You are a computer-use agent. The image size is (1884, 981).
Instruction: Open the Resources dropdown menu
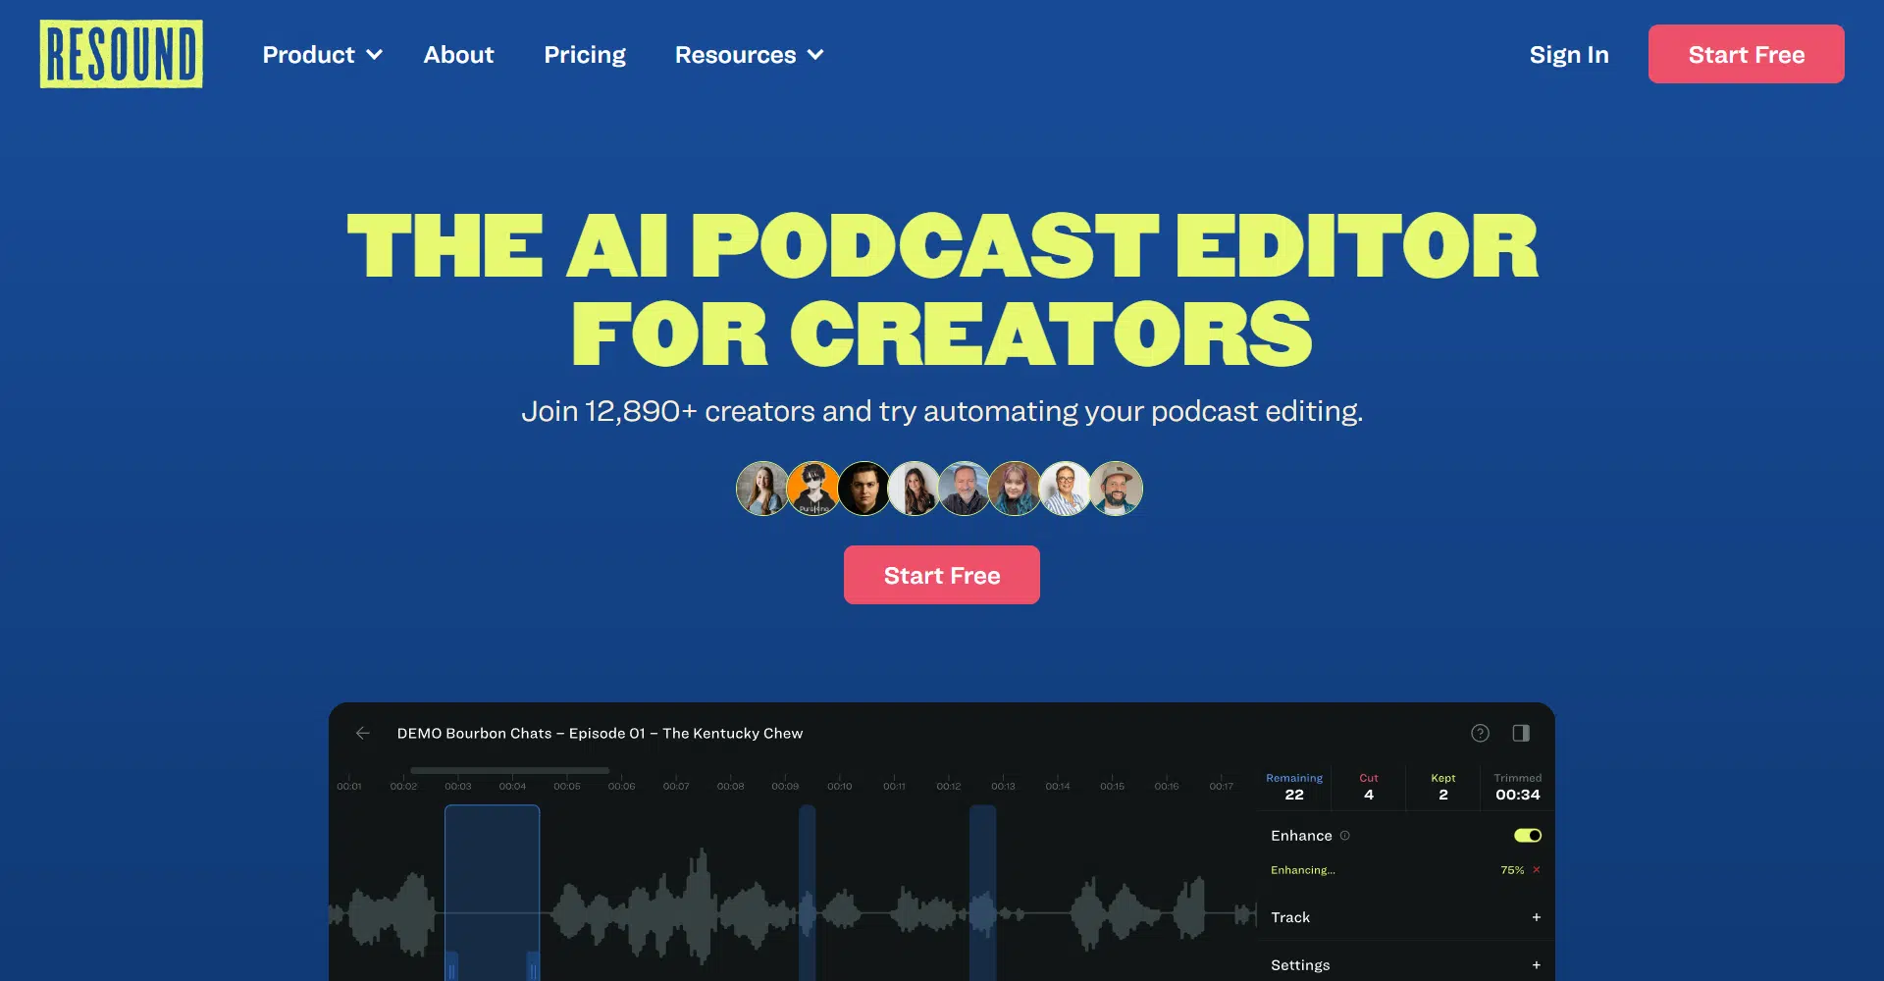pos(749,55)
